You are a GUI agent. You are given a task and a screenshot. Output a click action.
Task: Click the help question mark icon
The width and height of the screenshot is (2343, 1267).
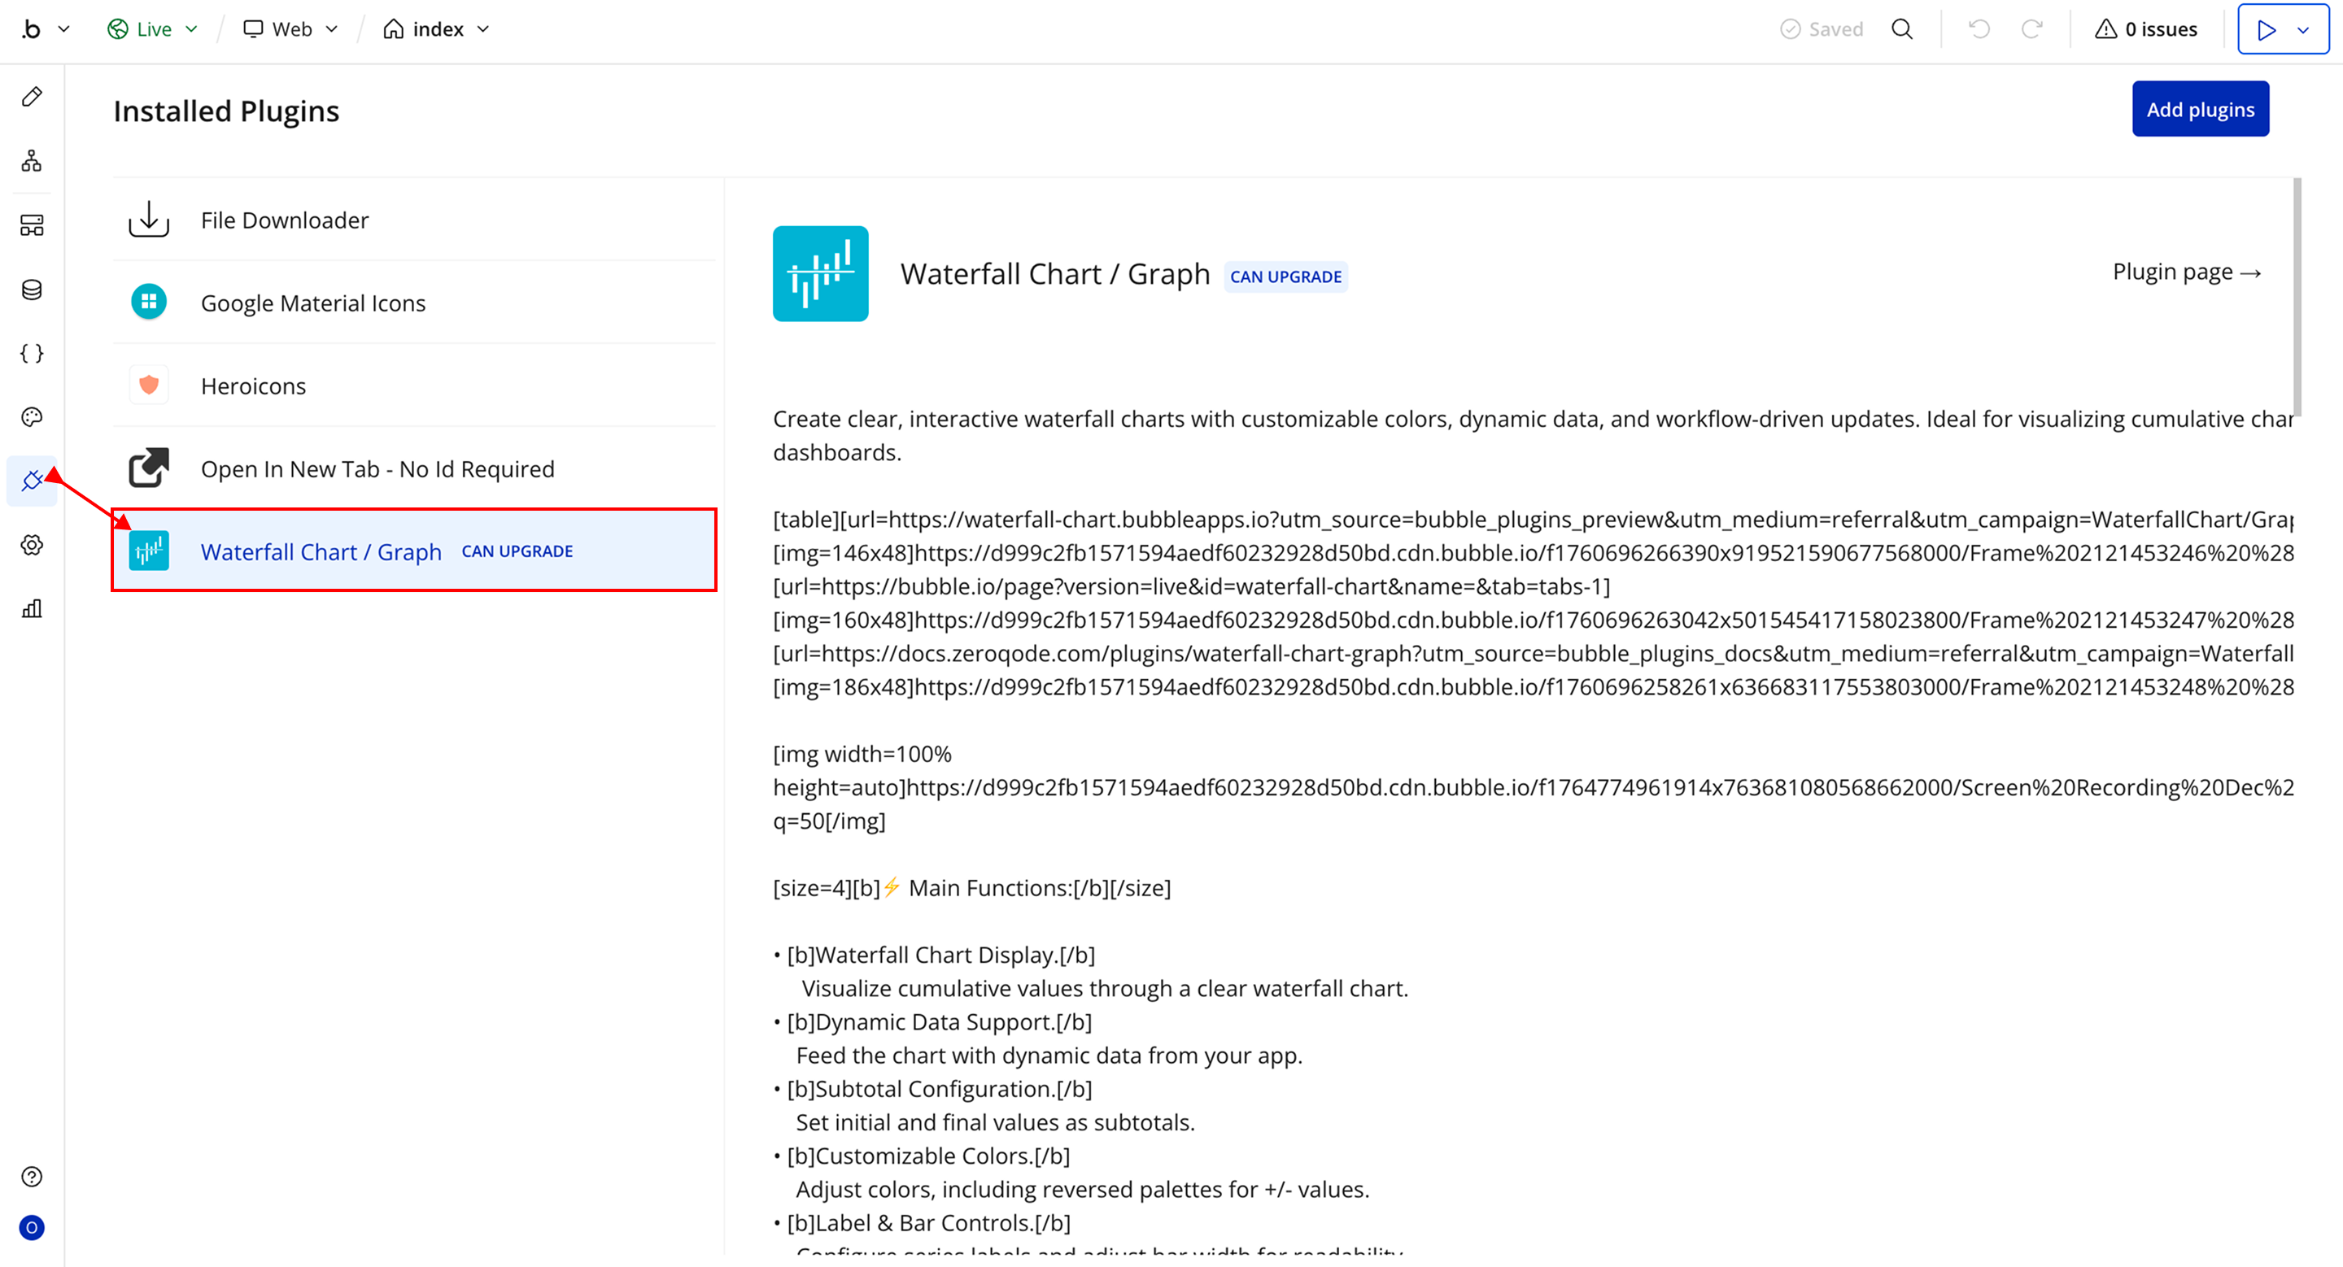[32, 1177]
